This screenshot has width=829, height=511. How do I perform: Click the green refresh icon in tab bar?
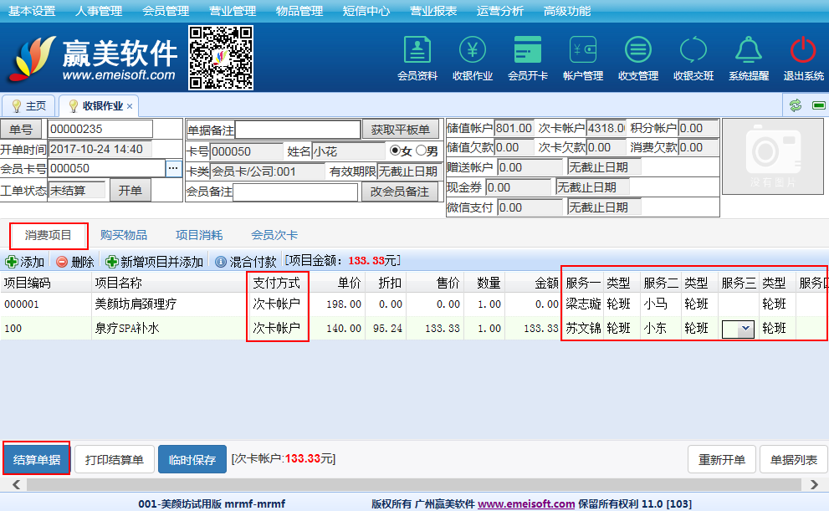pos(795,105)
